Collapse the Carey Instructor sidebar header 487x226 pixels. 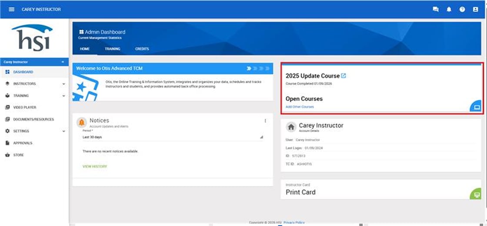63,62
